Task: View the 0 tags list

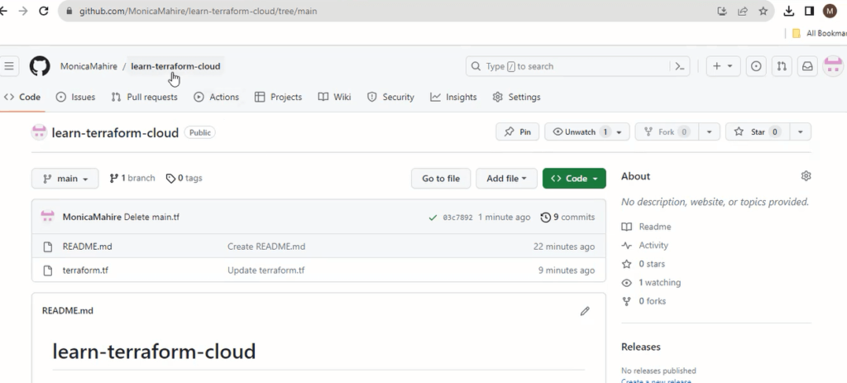Action: (184, 179)
